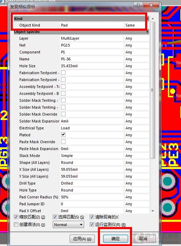Click the Any value for Net row
Screen dimensions: 181x246
pos(129,45)
